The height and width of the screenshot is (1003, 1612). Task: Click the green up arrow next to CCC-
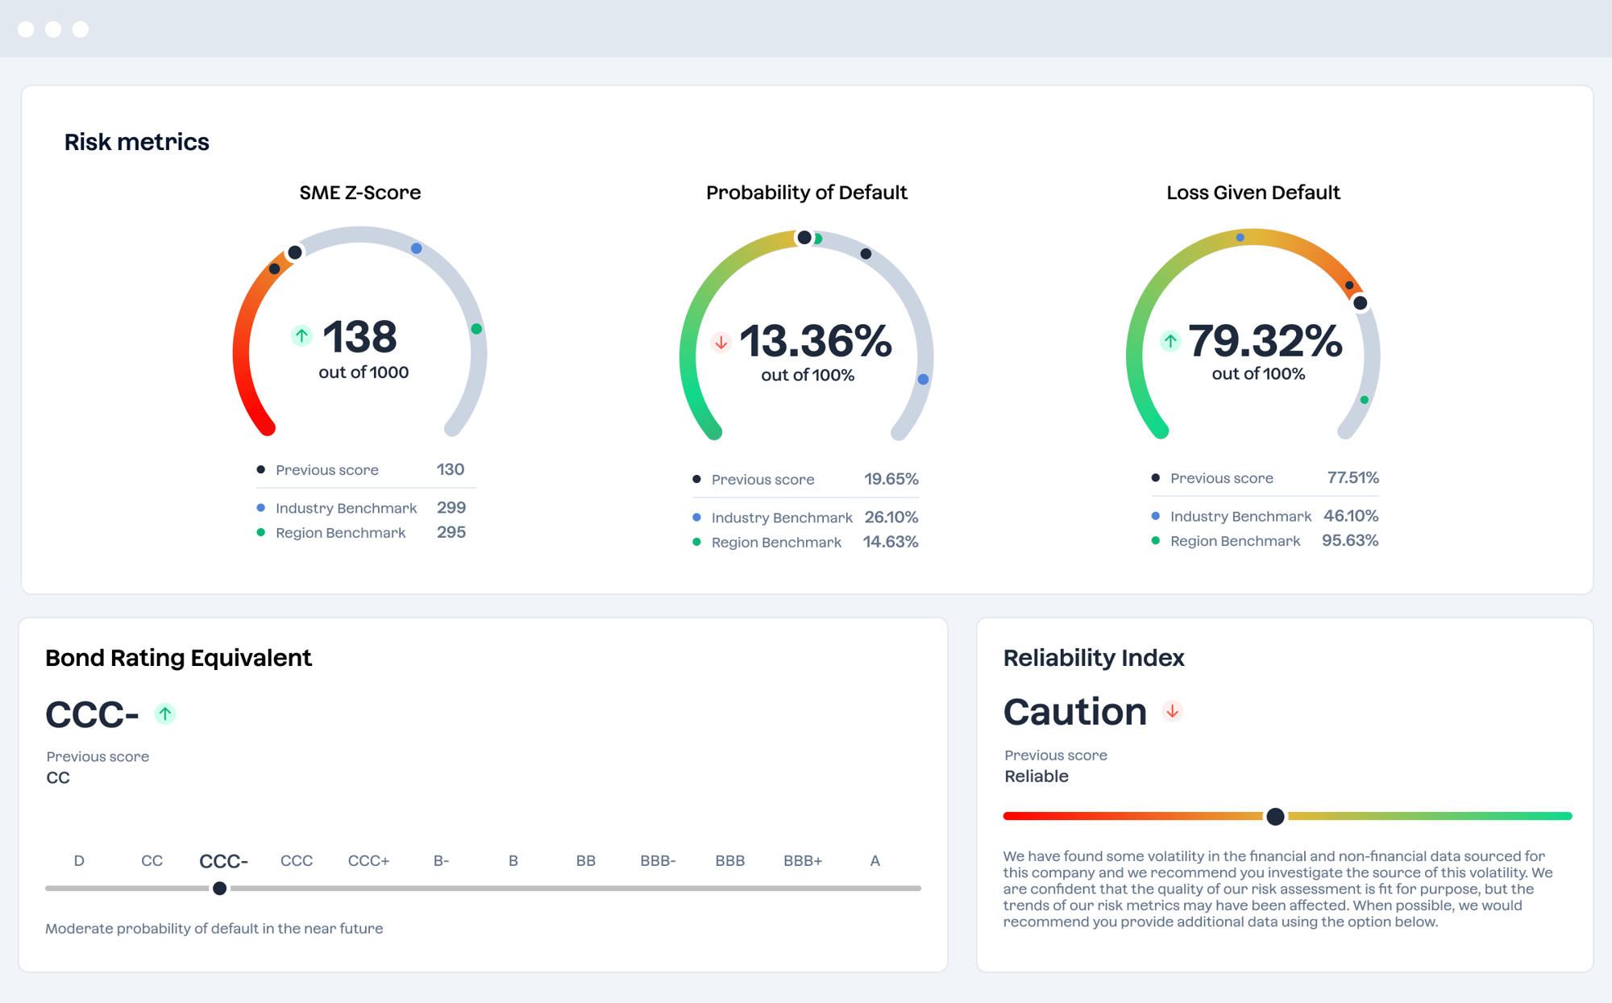click(165, 714)
